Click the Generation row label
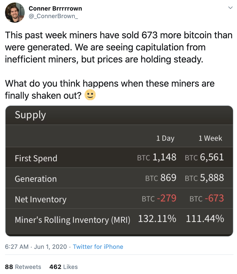 click(36, 179)
